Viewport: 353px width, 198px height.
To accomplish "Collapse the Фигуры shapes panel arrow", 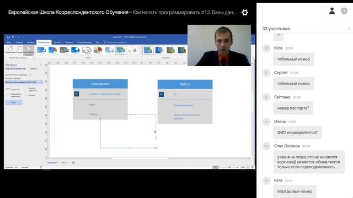I will click(x=41, y=65).
